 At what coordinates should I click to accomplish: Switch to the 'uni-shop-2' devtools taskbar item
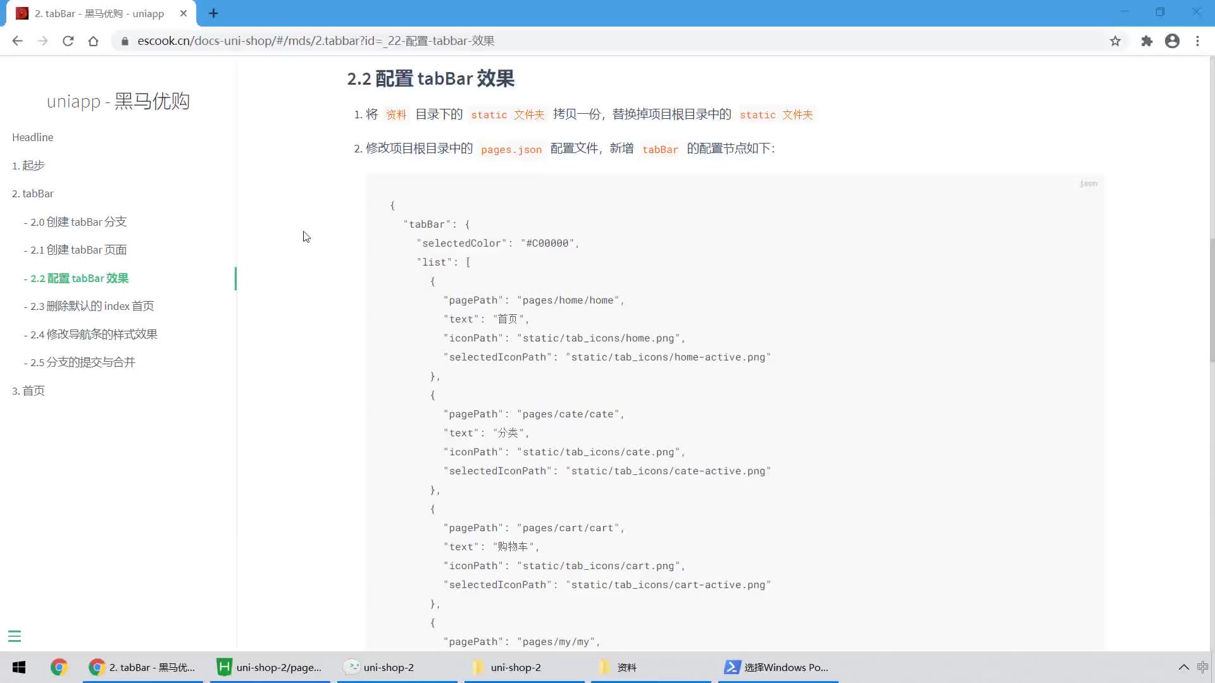point(397,667)
